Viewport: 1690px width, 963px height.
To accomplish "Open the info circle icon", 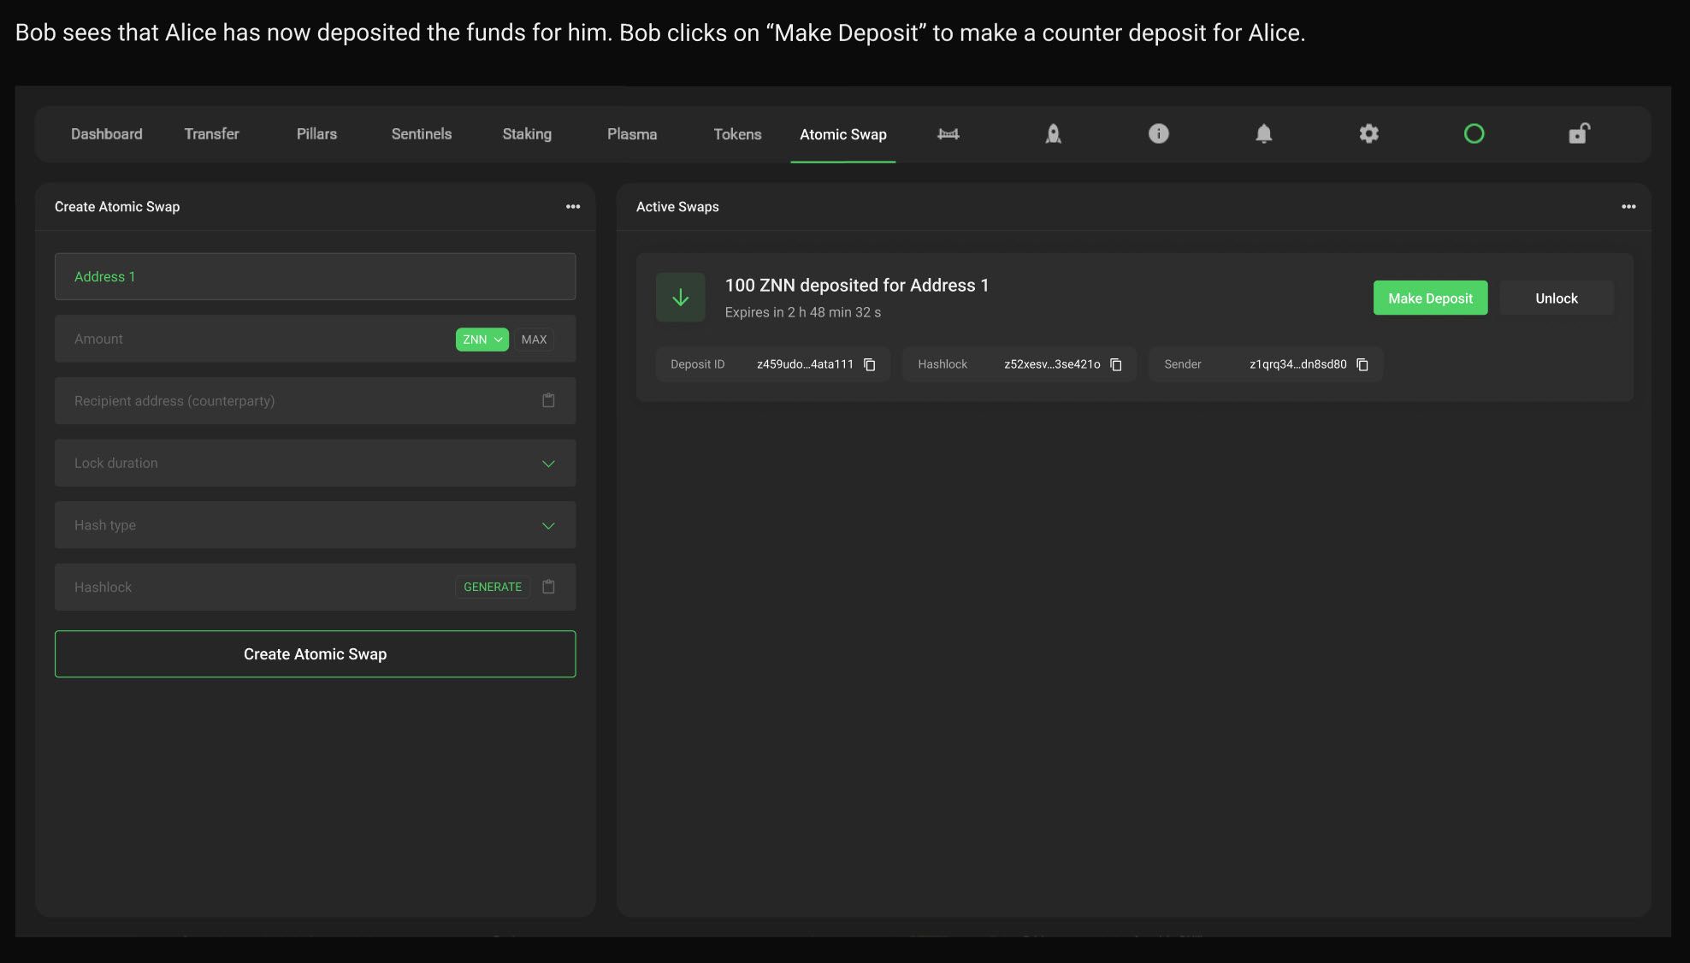I will 1158,134.
